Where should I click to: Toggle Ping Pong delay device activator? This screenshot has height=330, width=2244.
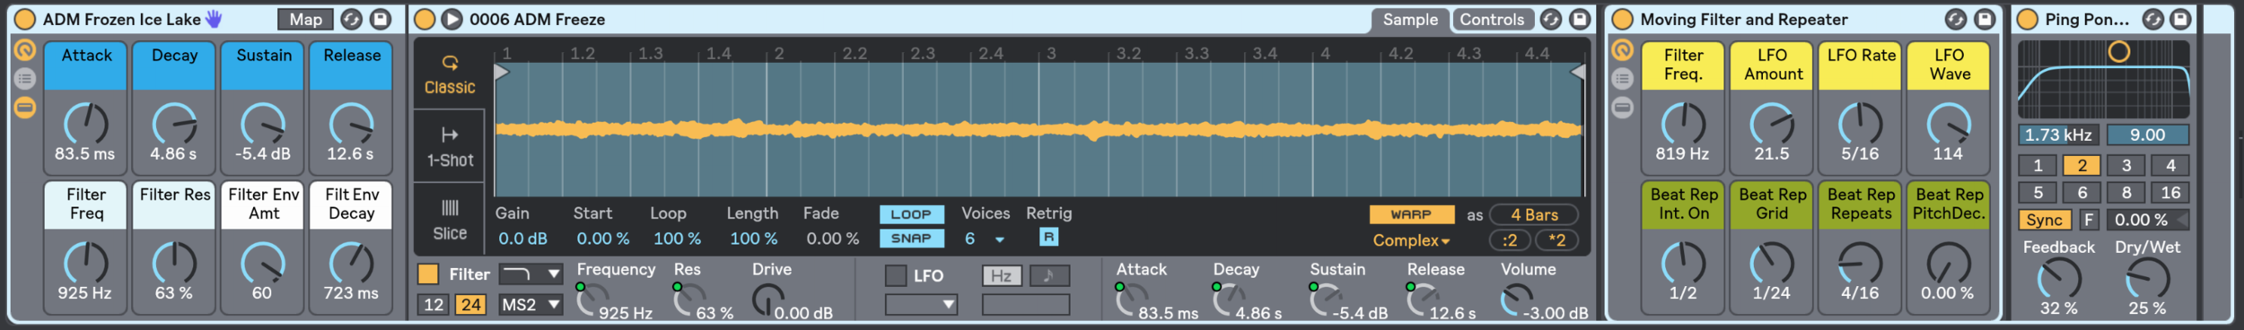point(2027,19)
